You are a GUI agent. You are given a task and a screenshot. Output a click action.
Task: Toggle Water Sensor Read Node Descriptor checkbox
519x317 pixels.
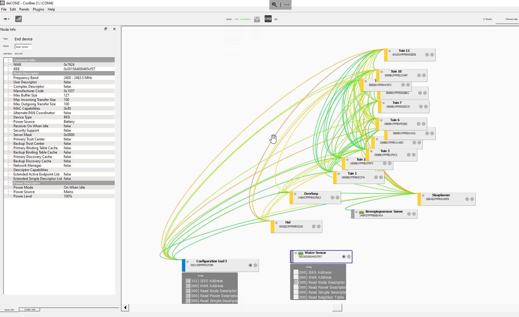pos(296,282)
